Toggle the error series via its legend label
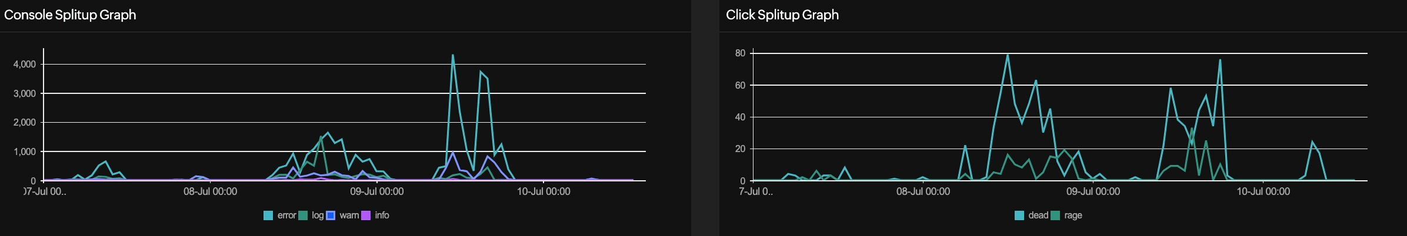The image size is (1407, 236). pos(286,215)
